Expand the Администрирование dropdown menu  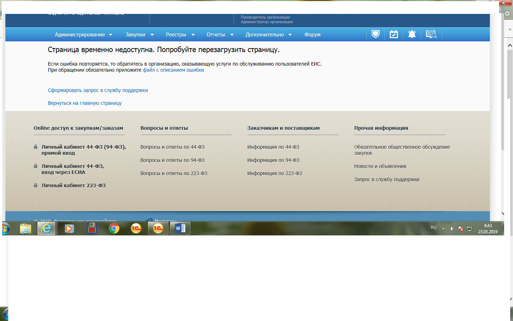[x=83, y=35]
